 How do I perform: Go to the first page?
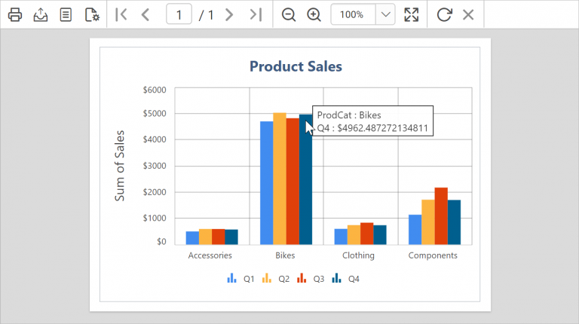pos(121,14)
